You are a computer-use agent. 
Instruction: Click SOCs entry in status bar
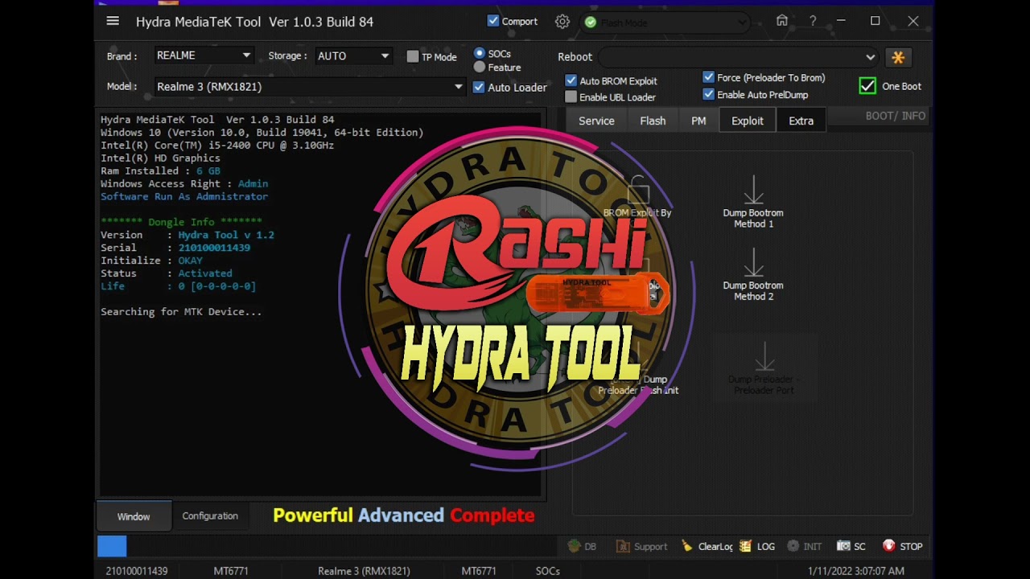coord(548,571)
